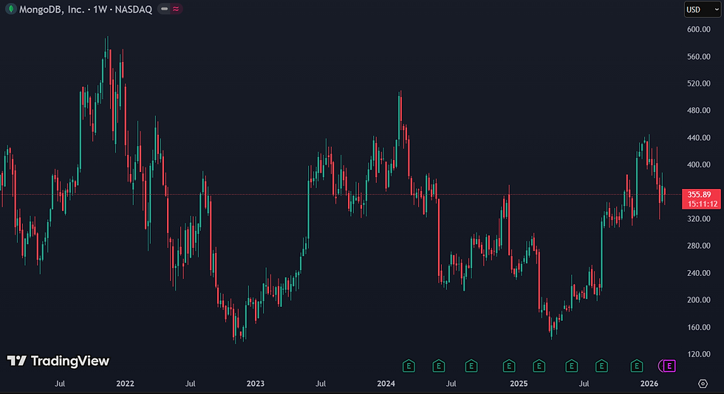Click the 120.00 price axis label
Image resolution: width=724 pixels, height=394 pixels.
(699, 354)
